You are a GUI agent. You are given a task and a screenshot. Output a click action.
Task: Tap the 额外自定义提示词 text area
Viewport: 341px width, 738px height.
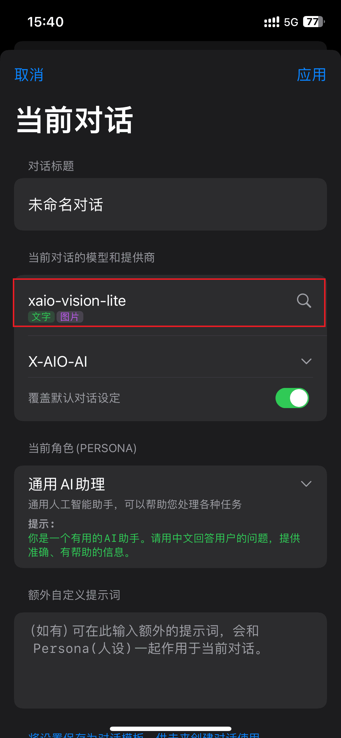pos(170,660)
